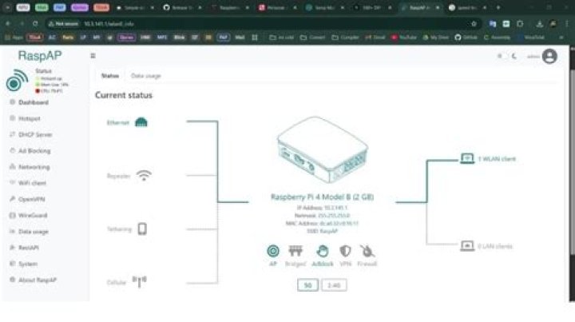Switch to the Data usage tab

tap(146, 76)
